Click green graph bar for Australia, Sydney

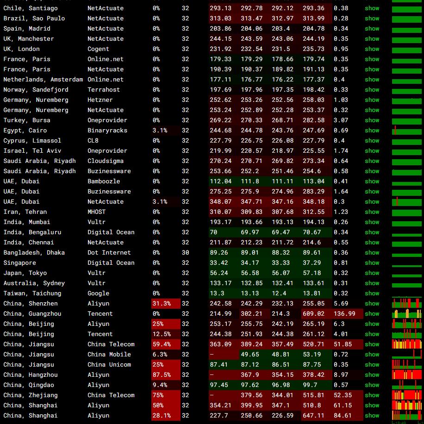407,285
